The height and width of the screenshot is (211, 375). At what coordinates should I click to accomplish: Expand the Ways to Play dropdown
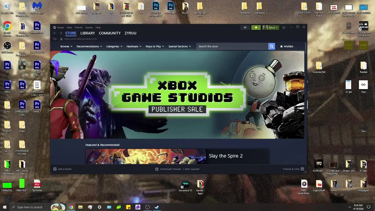tap(155, 46)
